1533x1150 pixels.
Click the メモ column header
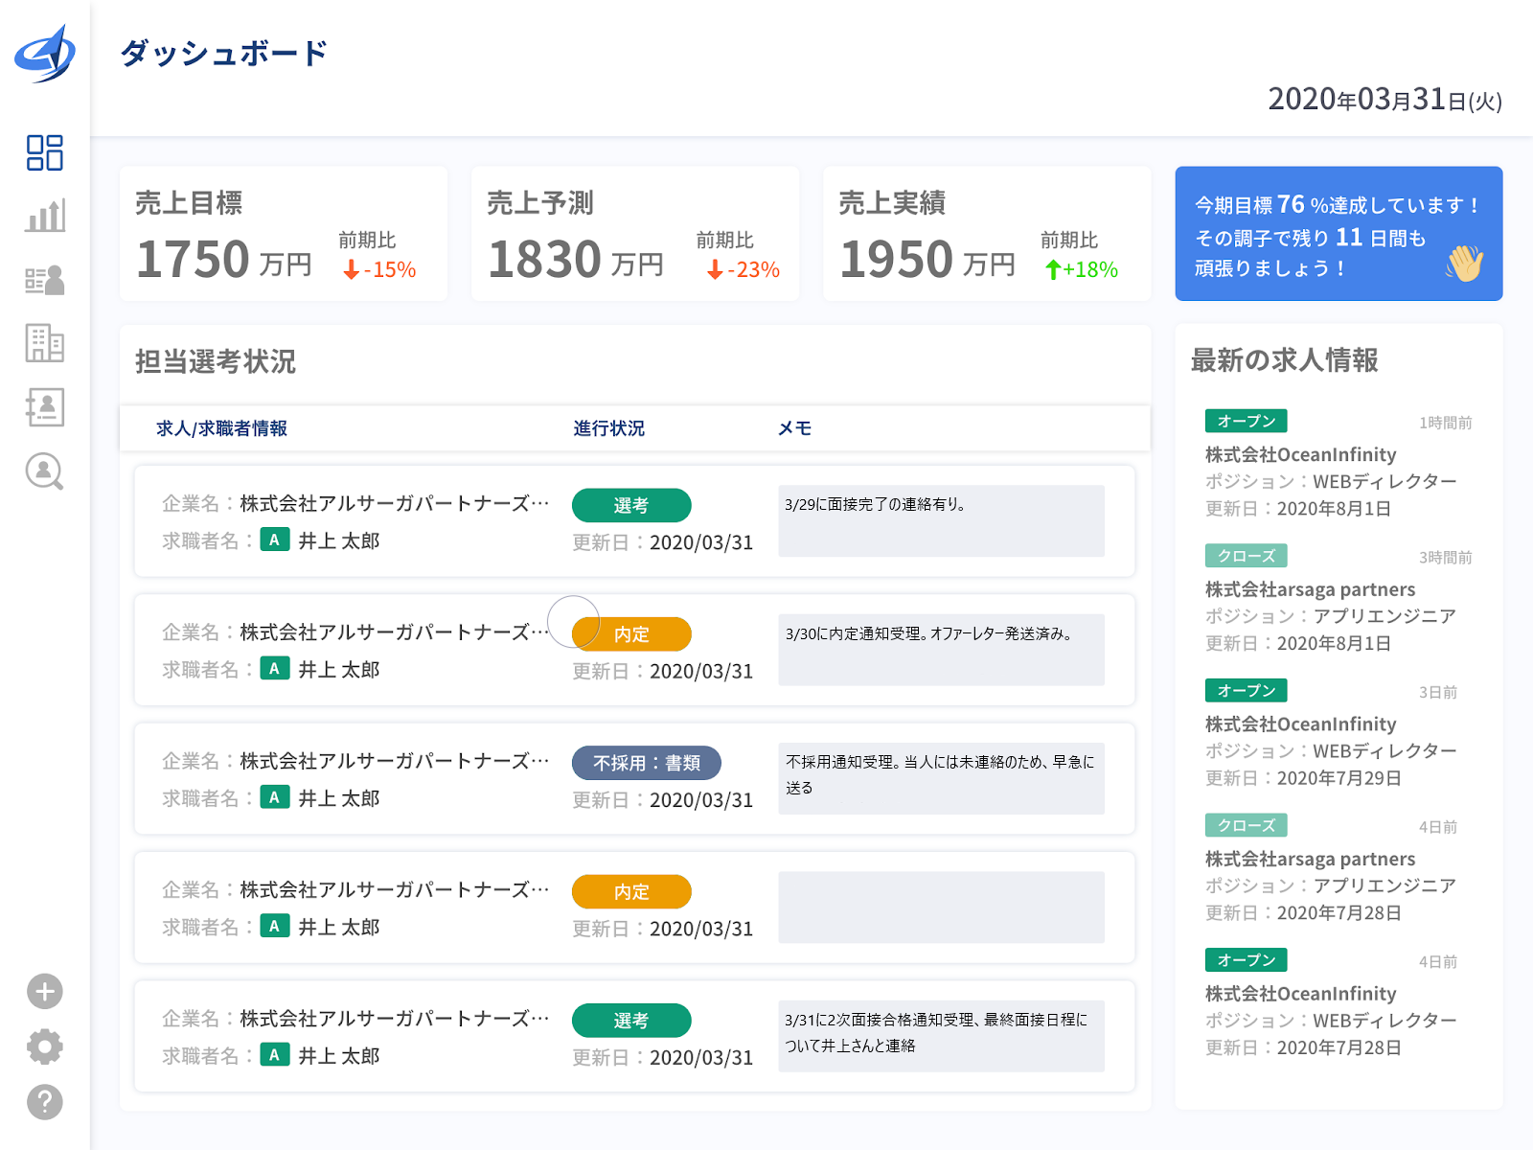pos(794,428)
